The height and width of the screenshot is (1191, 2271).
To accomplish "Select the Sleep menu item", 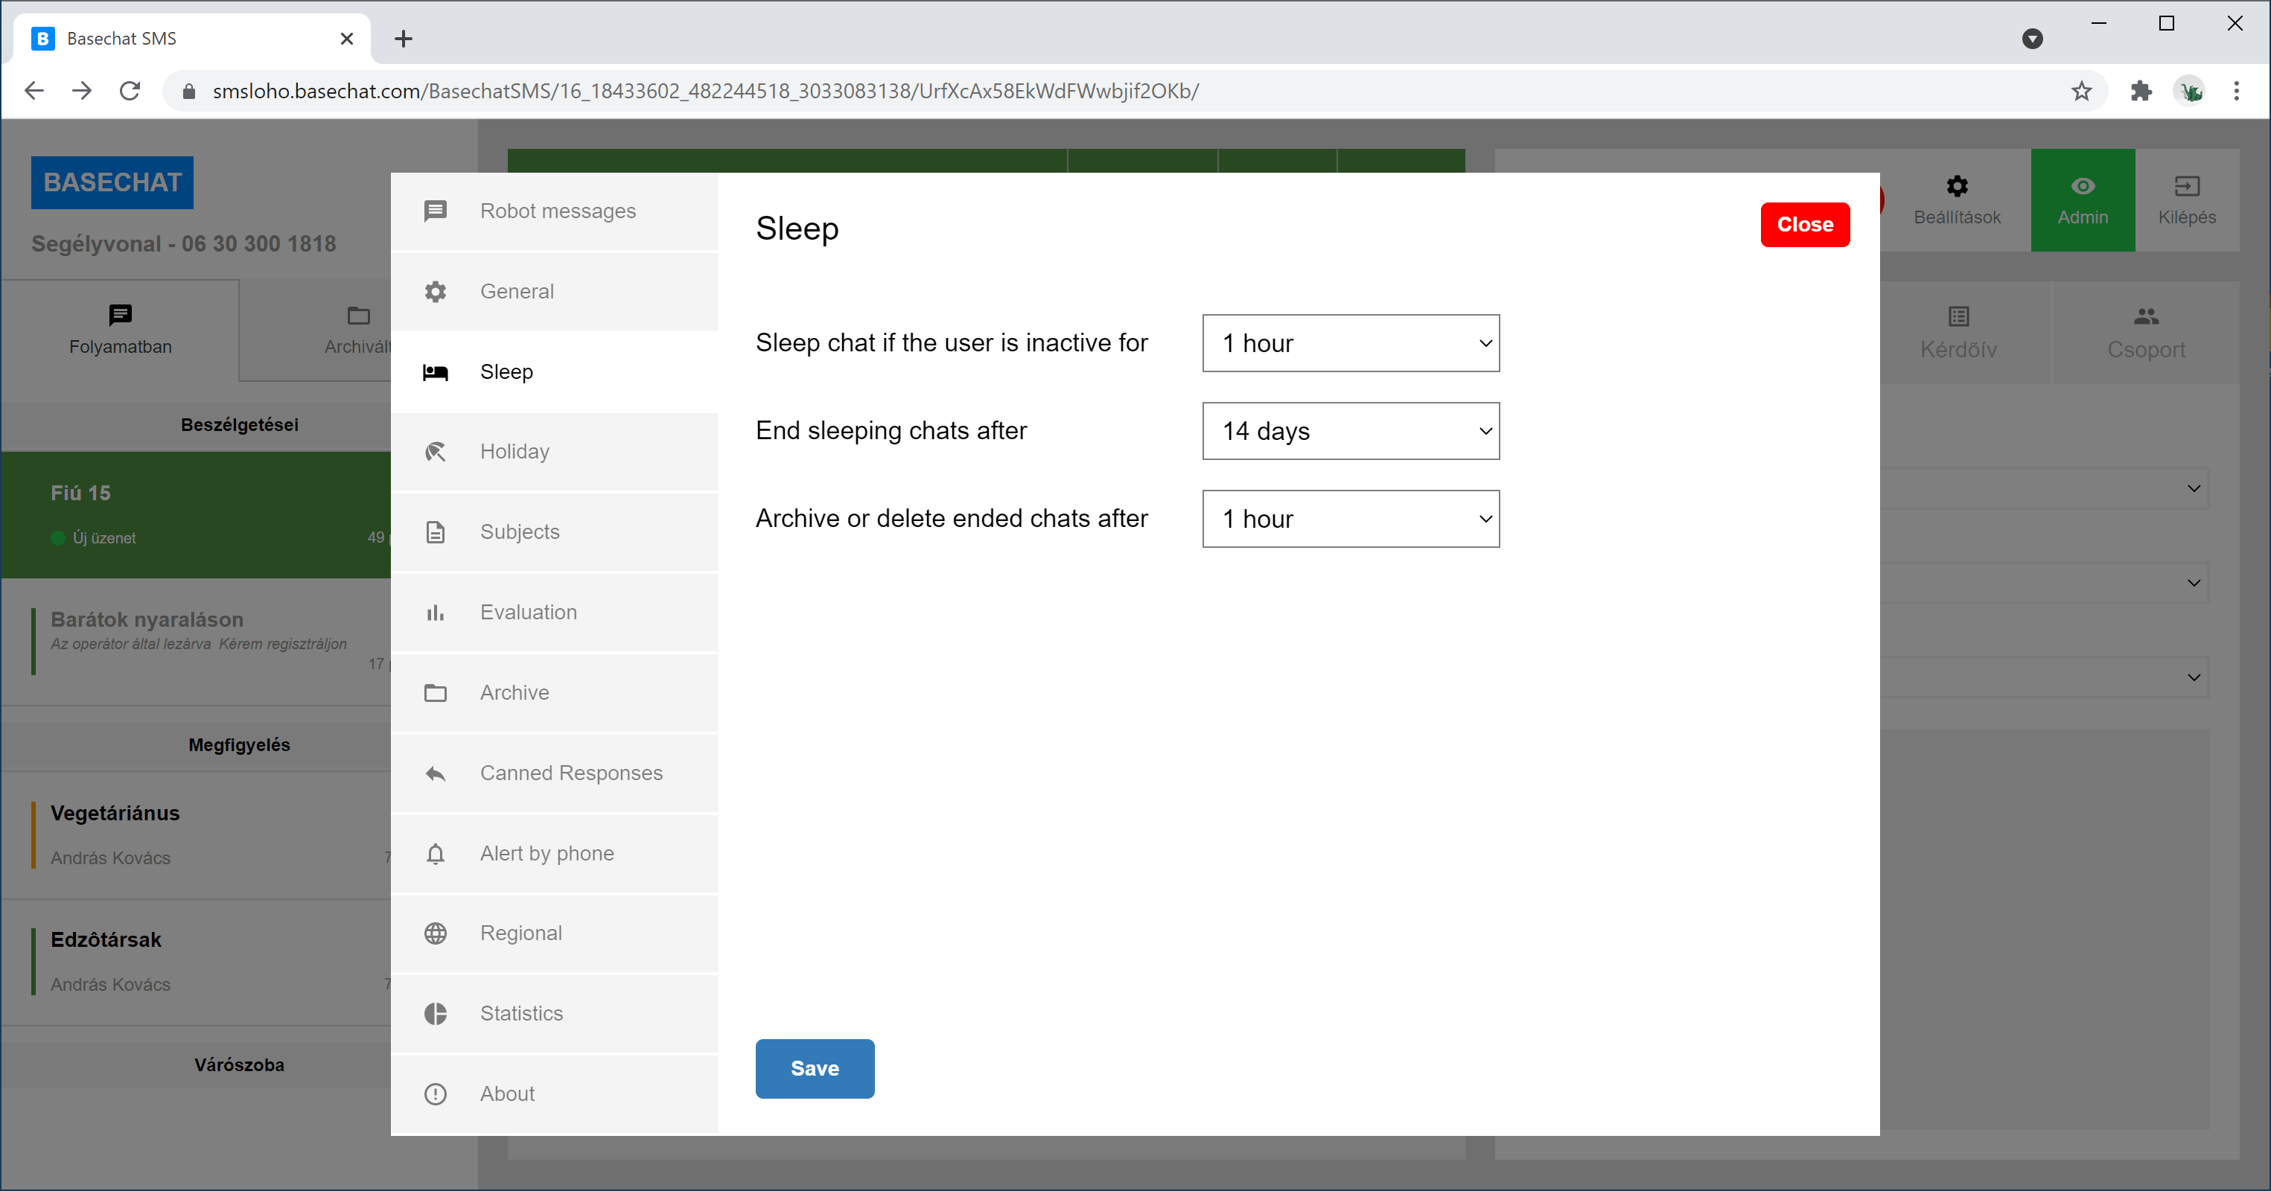I will click(506, 372).
